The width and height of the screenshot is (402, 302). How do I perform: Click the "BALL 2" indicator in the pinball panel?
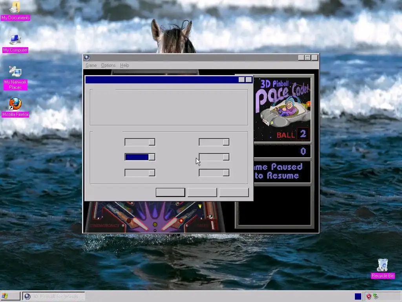[x=293, y=134]
